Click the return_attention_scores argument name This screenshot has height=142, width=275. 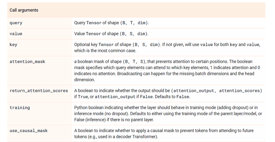[x=39, y=91]
